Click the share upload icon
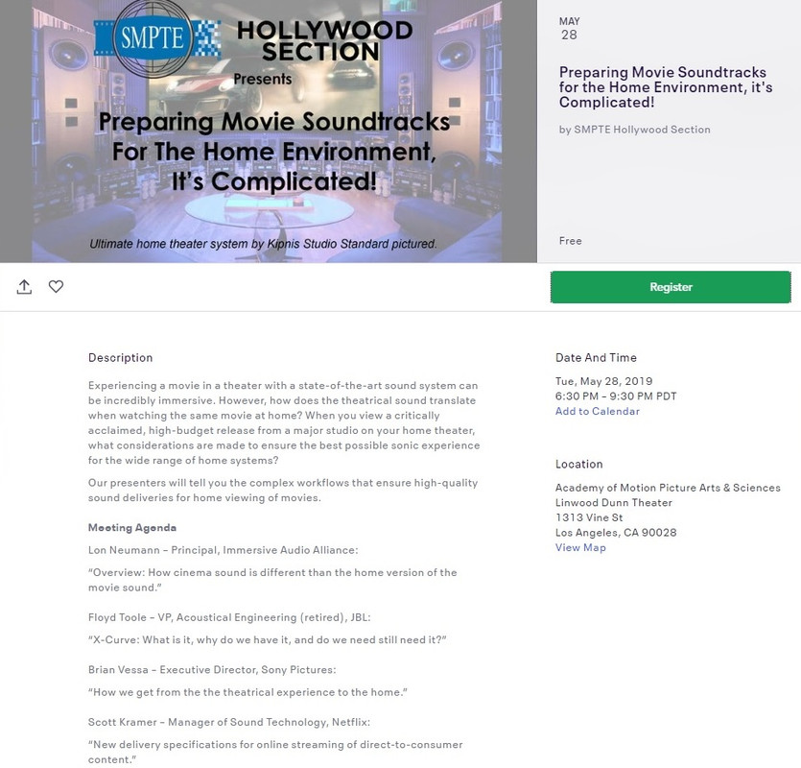 click(24, 287)
